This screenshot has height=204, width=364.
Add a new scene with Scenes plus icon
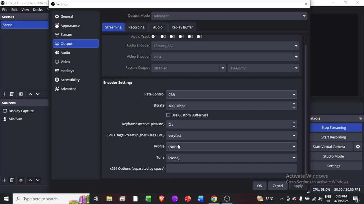pyautogui.click(x=4, y=94)
